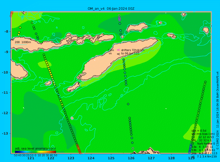Select the 'obs + 0.5d' statistics heading
This screenshot has width=220, height=162.
(199, 131)
